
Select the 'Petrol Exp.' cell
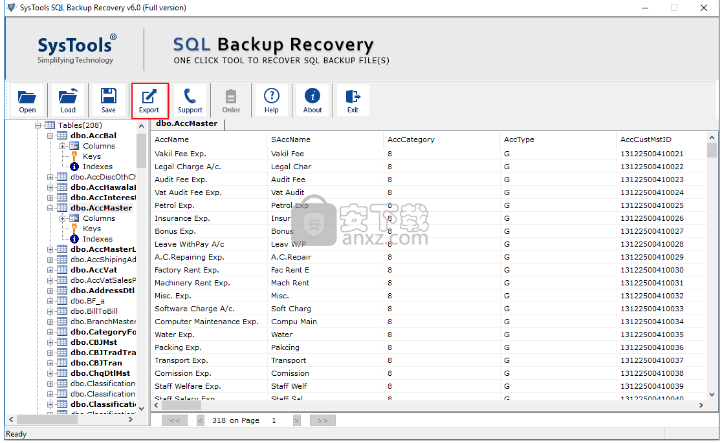coord(208,205)
